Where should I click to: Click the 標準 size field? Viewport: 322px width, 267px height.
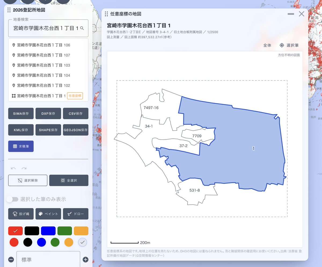click(x=48, y=259)
